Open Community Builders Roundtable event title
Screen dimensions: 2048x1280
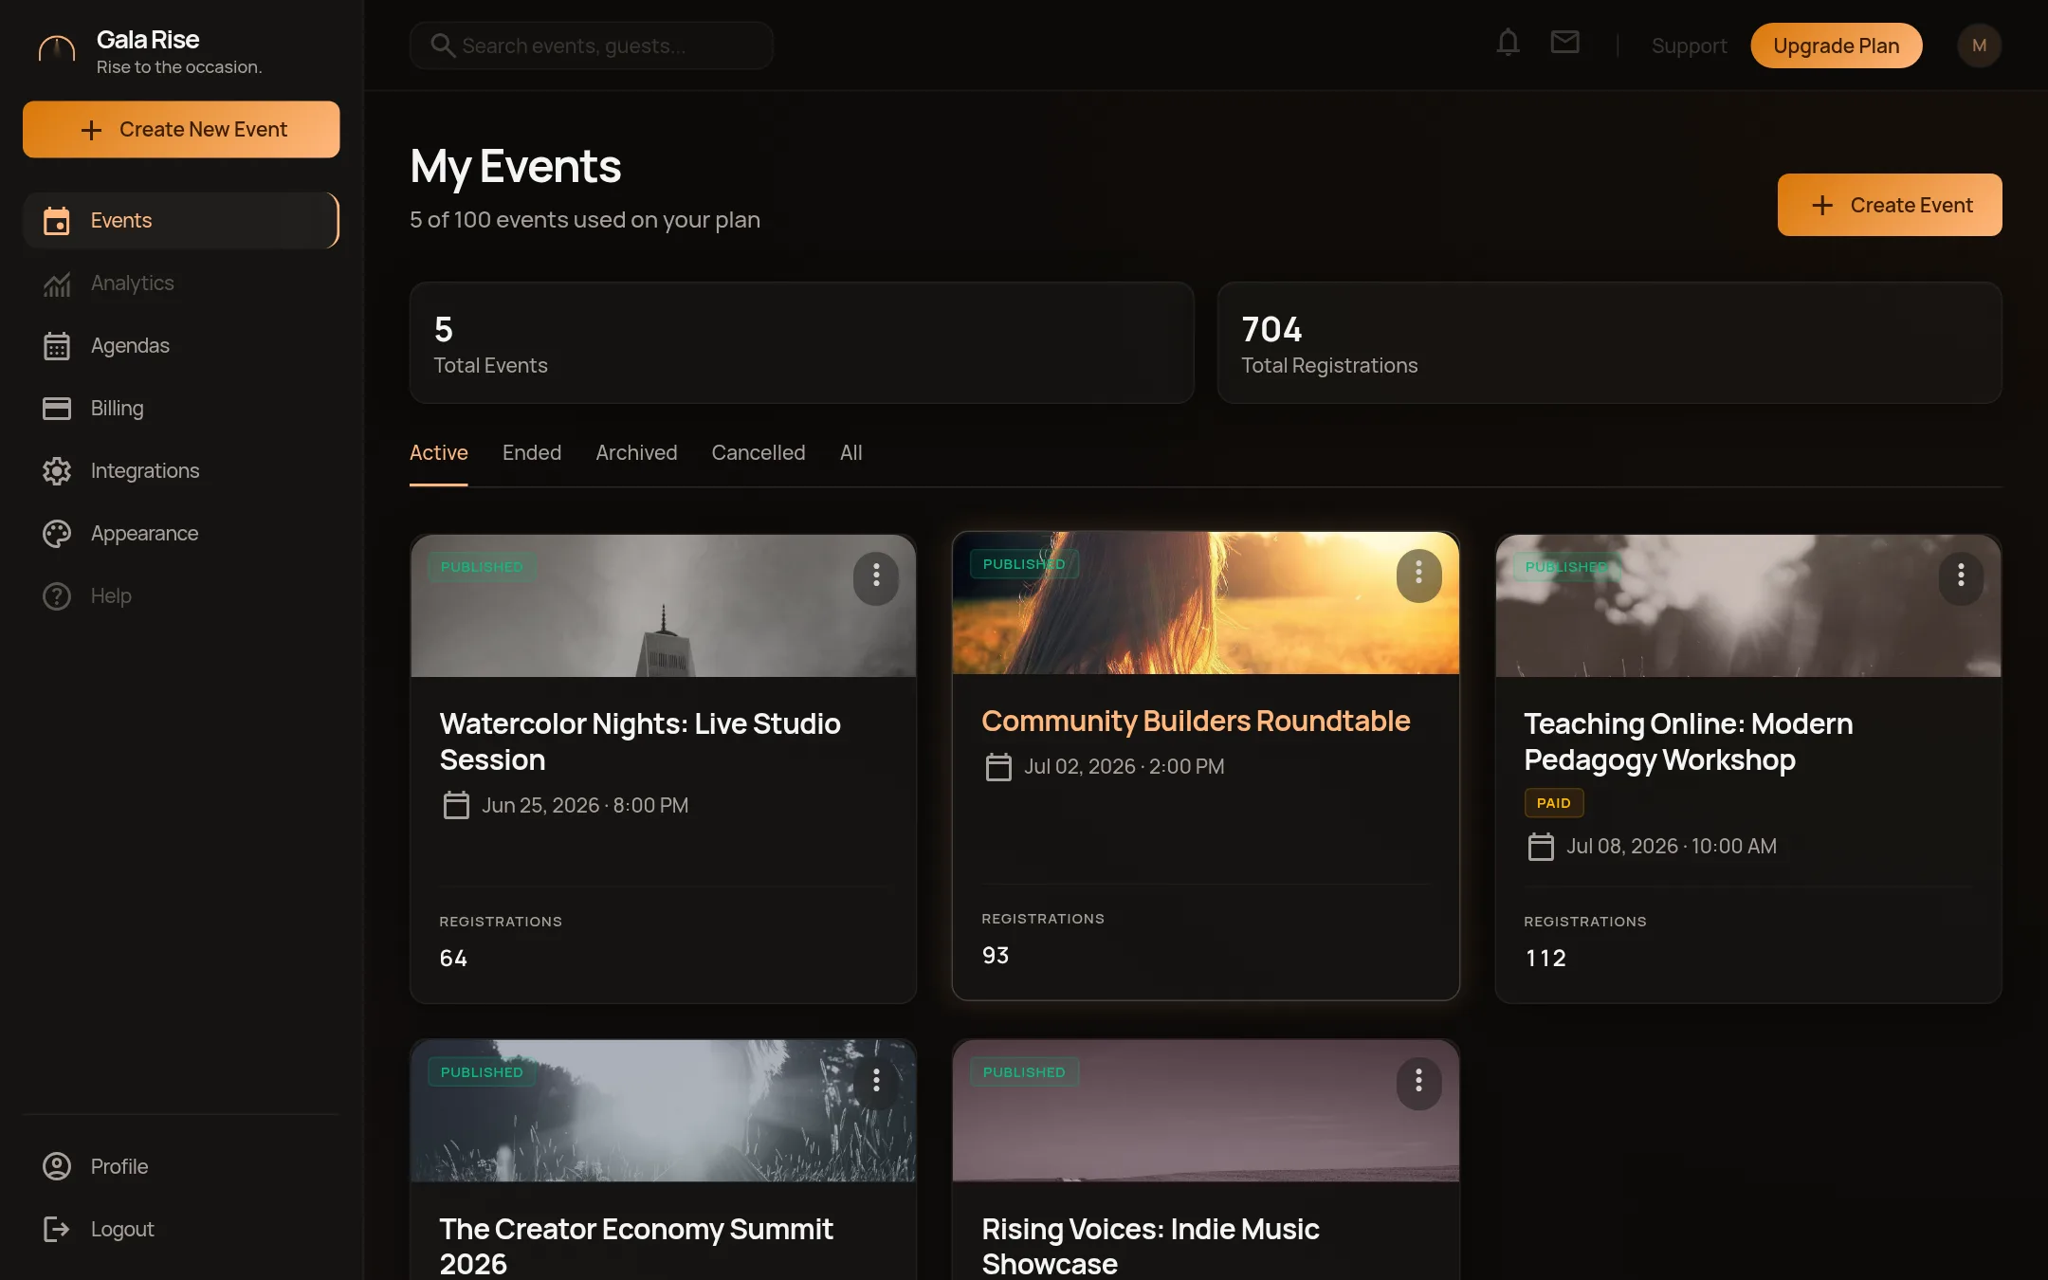click(1196, 721)
